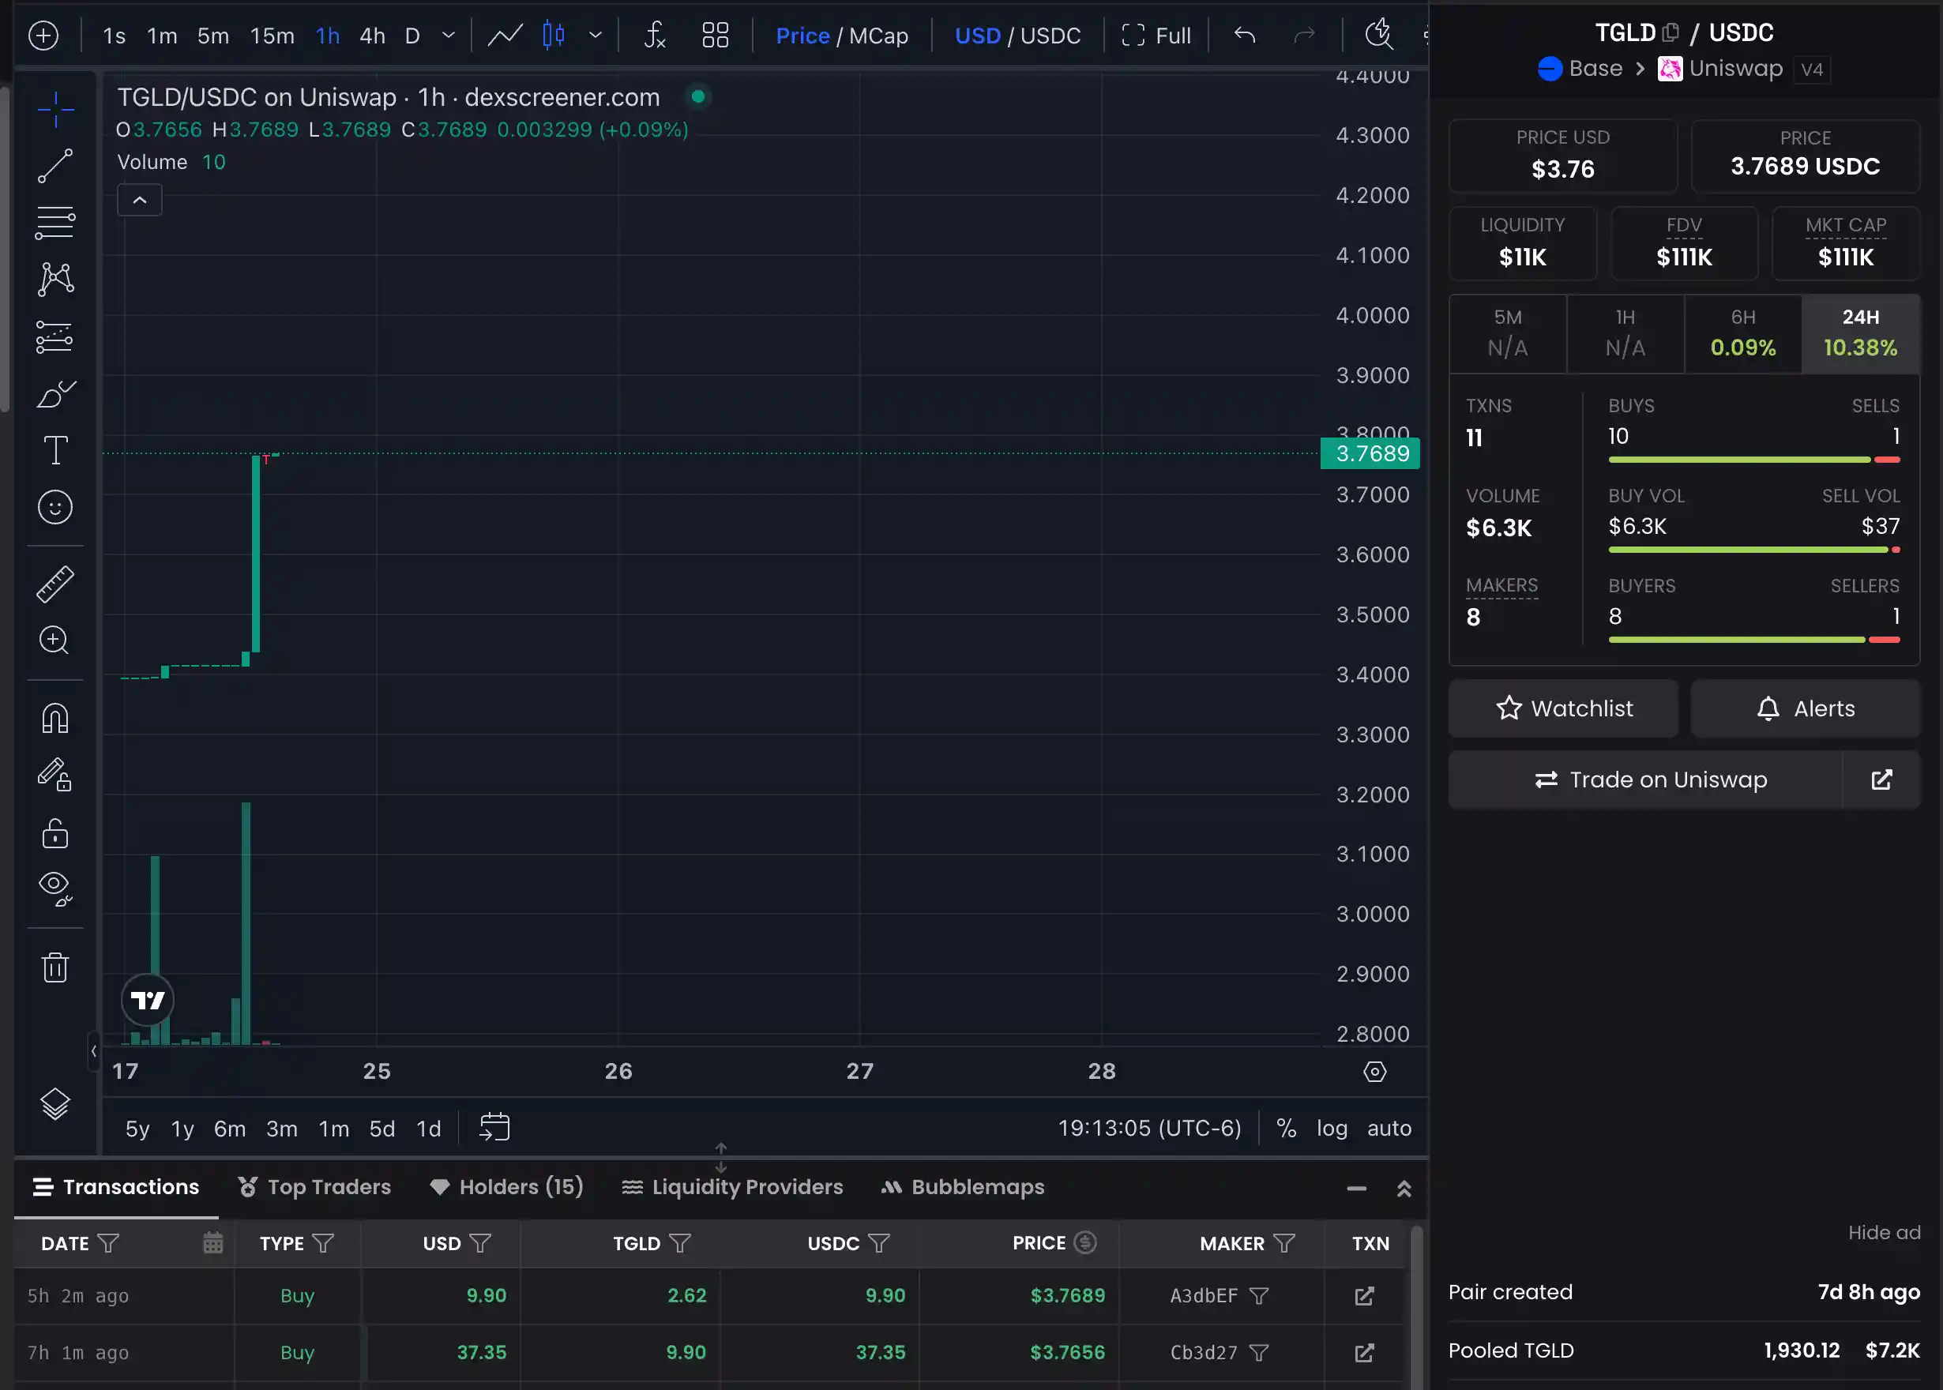Activate the magnet snap mode
The height and width of the screenshot is (1390, 1943).
[54, 718]
